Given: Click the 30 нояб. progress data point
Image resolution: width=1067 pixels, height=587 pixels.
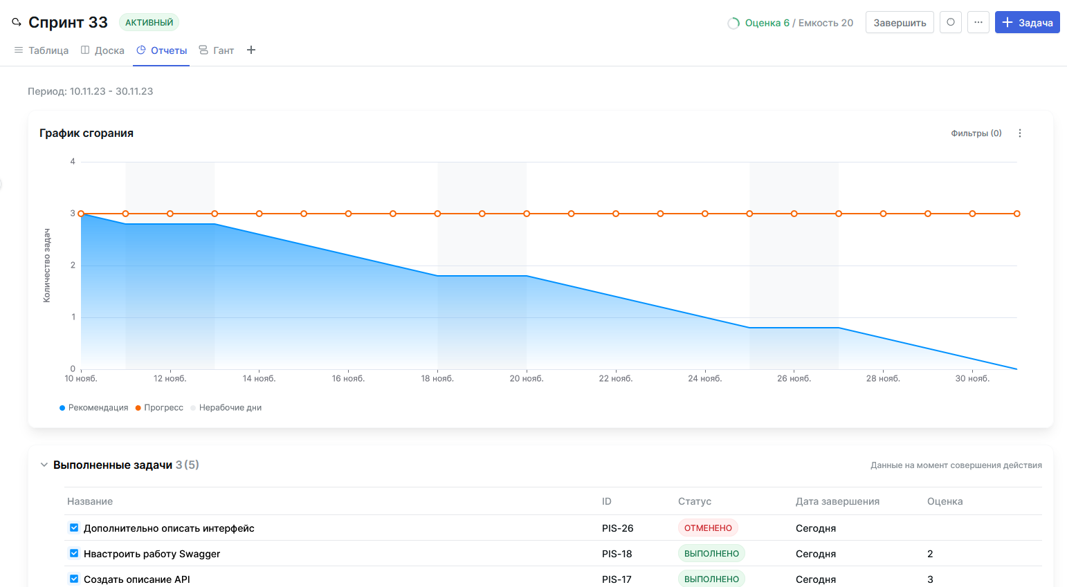Looking at the screenshot, I should (972, 214).
